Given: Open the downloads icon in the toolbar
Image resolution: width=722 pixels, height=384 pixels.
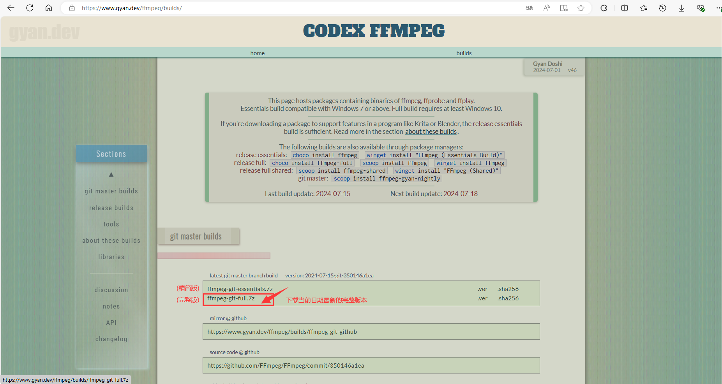Looking at the screenshot, I should coord(681,8).
